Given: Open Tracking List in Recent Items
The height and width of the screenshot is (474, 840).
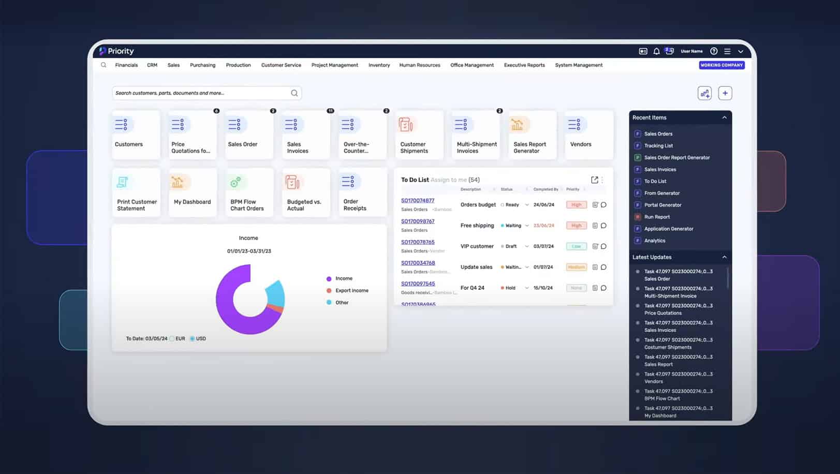Looking at the screenshot, I should [658, 146].
